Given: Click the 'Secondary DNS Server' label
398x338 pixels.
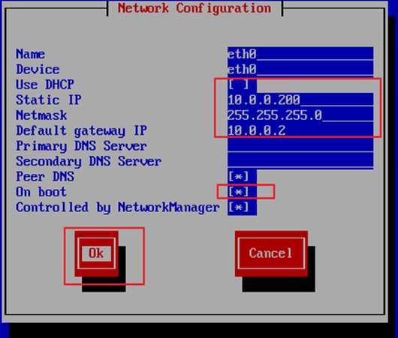Looking at the screenshot, I should (x=89, y=162).
